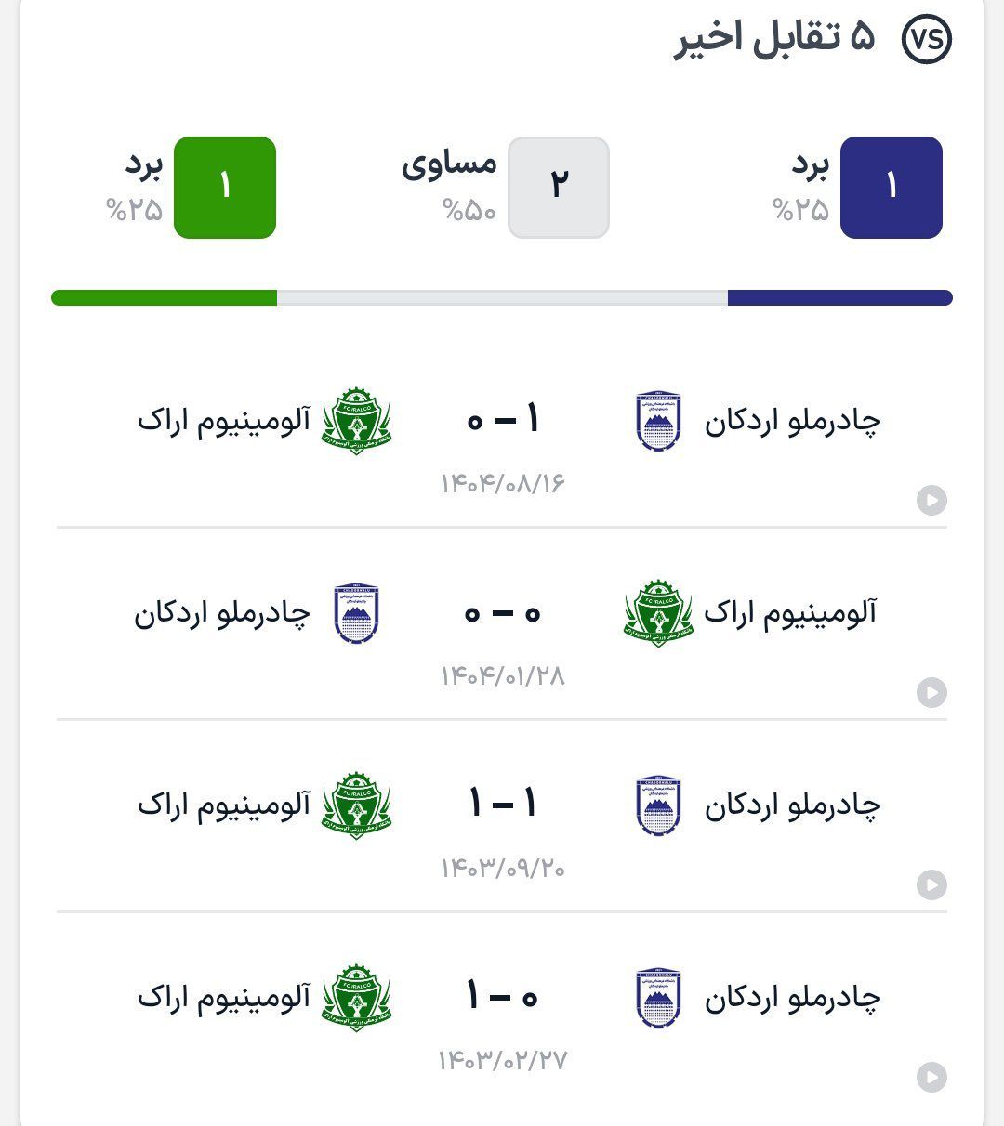Open the 1 – 1 score from 1403/09/20
The height and width of the screenshot is (1126, 1004).
coord(503,805)
